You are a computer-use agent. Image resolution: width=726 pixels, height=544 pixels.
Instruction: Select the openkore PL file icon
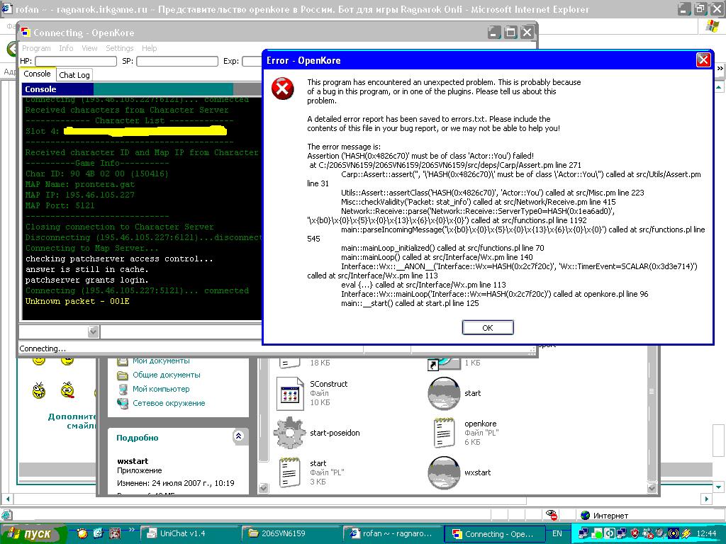pos(444,433)
